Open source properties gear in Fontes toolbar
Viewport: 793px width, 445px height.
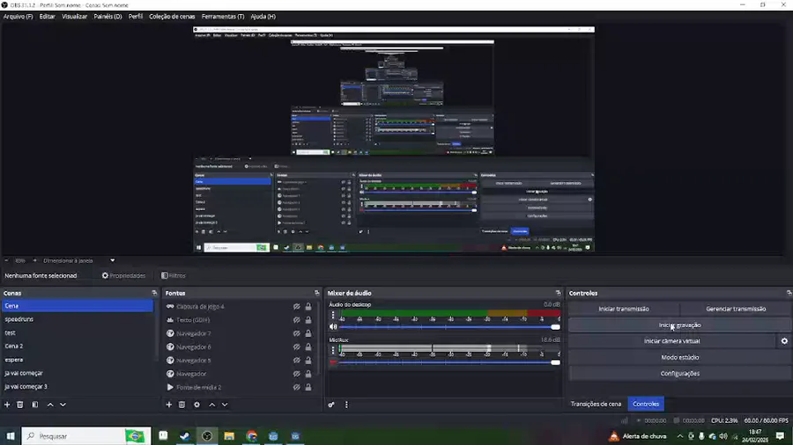[x=196, y=405]
